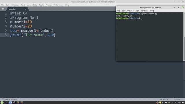Screen dimensions: 185x104
Task: Click the 2:22 PM clock
Action: point(181,103)
